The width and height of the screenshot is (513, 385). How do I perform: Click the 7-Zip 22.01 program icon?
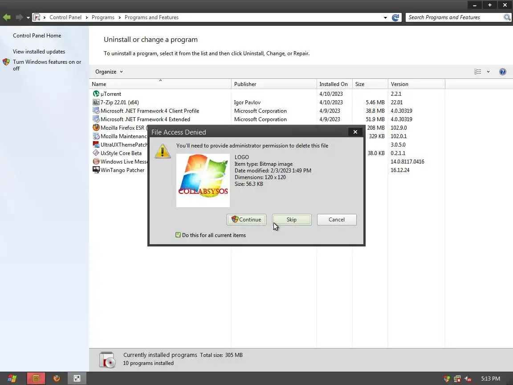96,102
